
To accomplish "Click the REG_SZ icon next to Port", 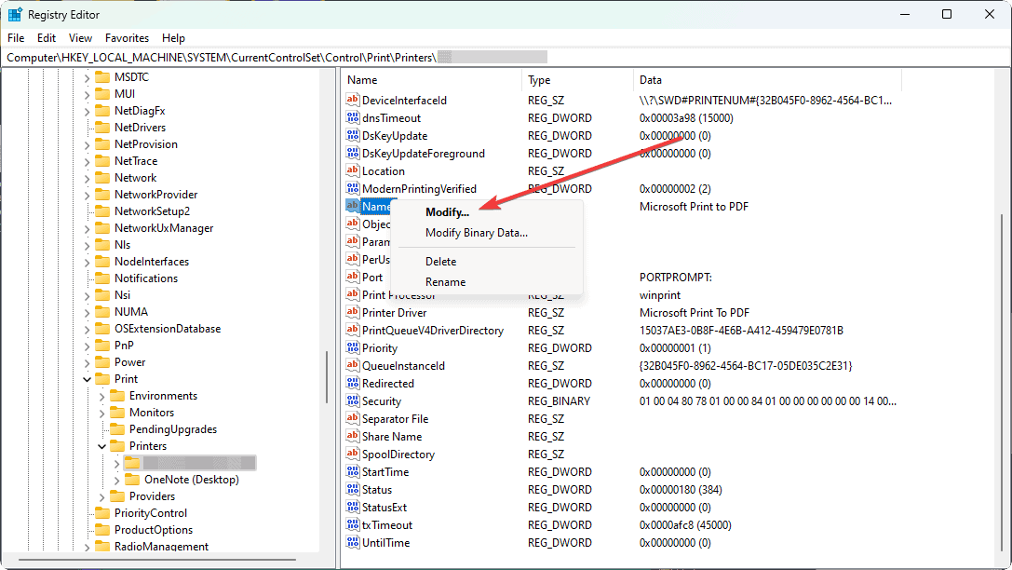I will click(x=352, y=277).
